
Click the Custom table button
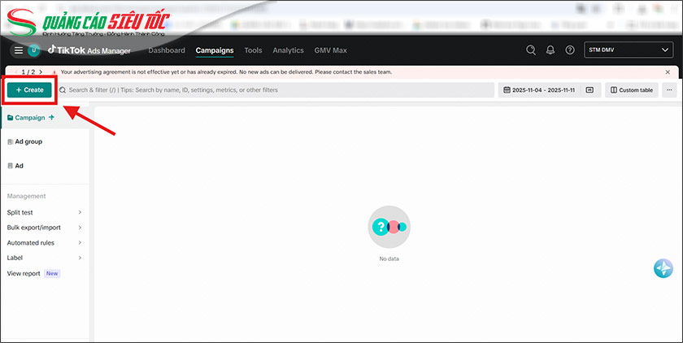click(631, 90)
